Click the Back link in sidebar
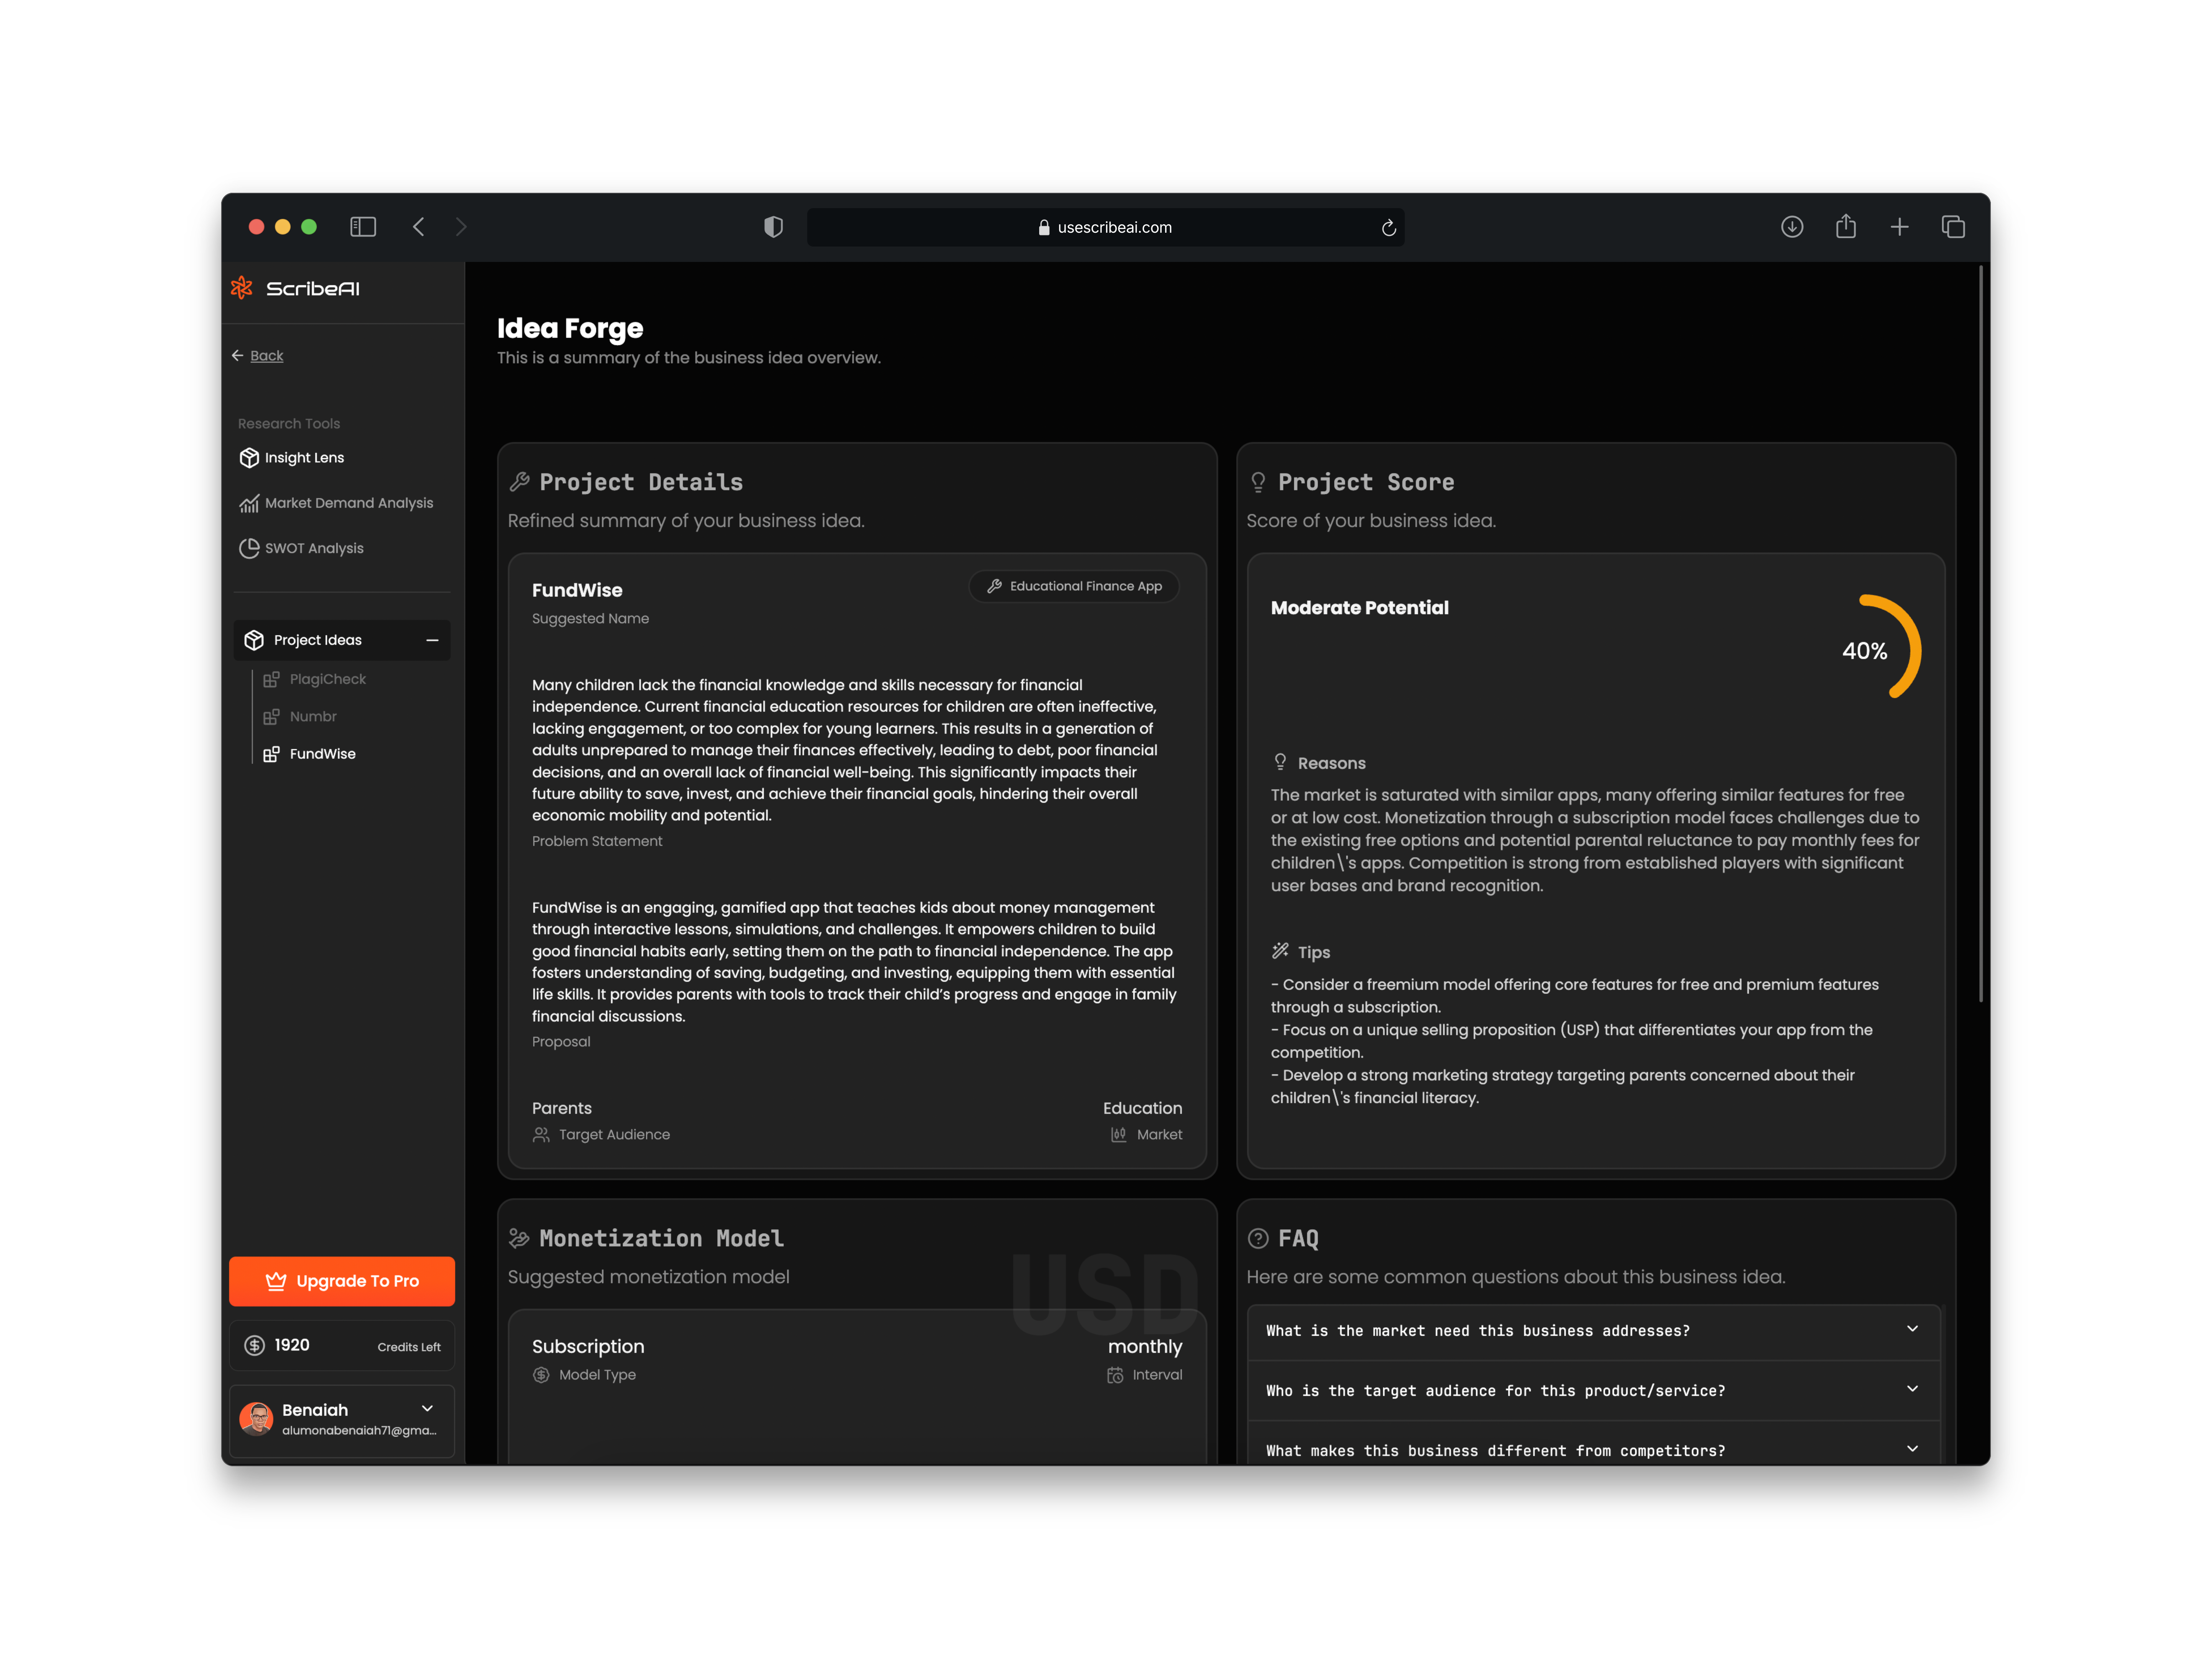Viewport: 2212px width, 1659px height. tap(266, 356)
